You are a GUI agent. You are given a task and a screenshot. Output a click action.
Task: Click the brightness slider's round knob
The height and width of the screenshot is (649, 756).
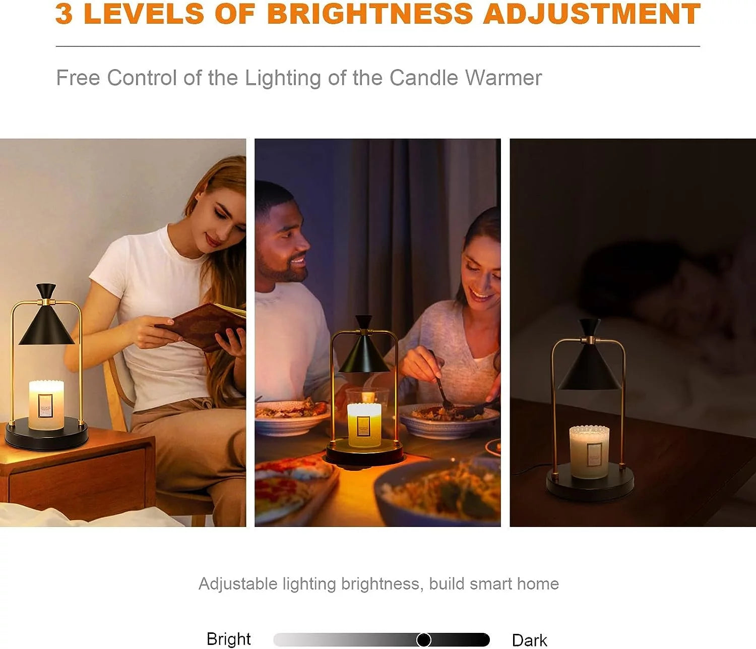point(424,639)
